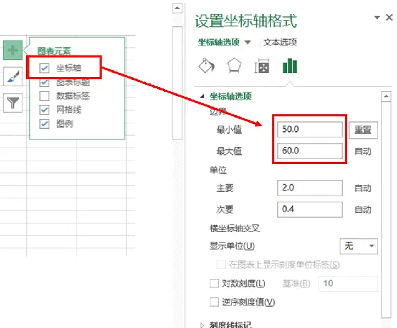Click the 基准 field showing 10
Image resolution: width=397 pixels, height=328 pixels.
point(348,283)
